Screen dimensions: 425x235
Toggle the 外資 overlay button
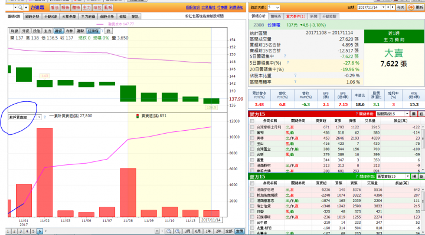(x=25, y=31)
